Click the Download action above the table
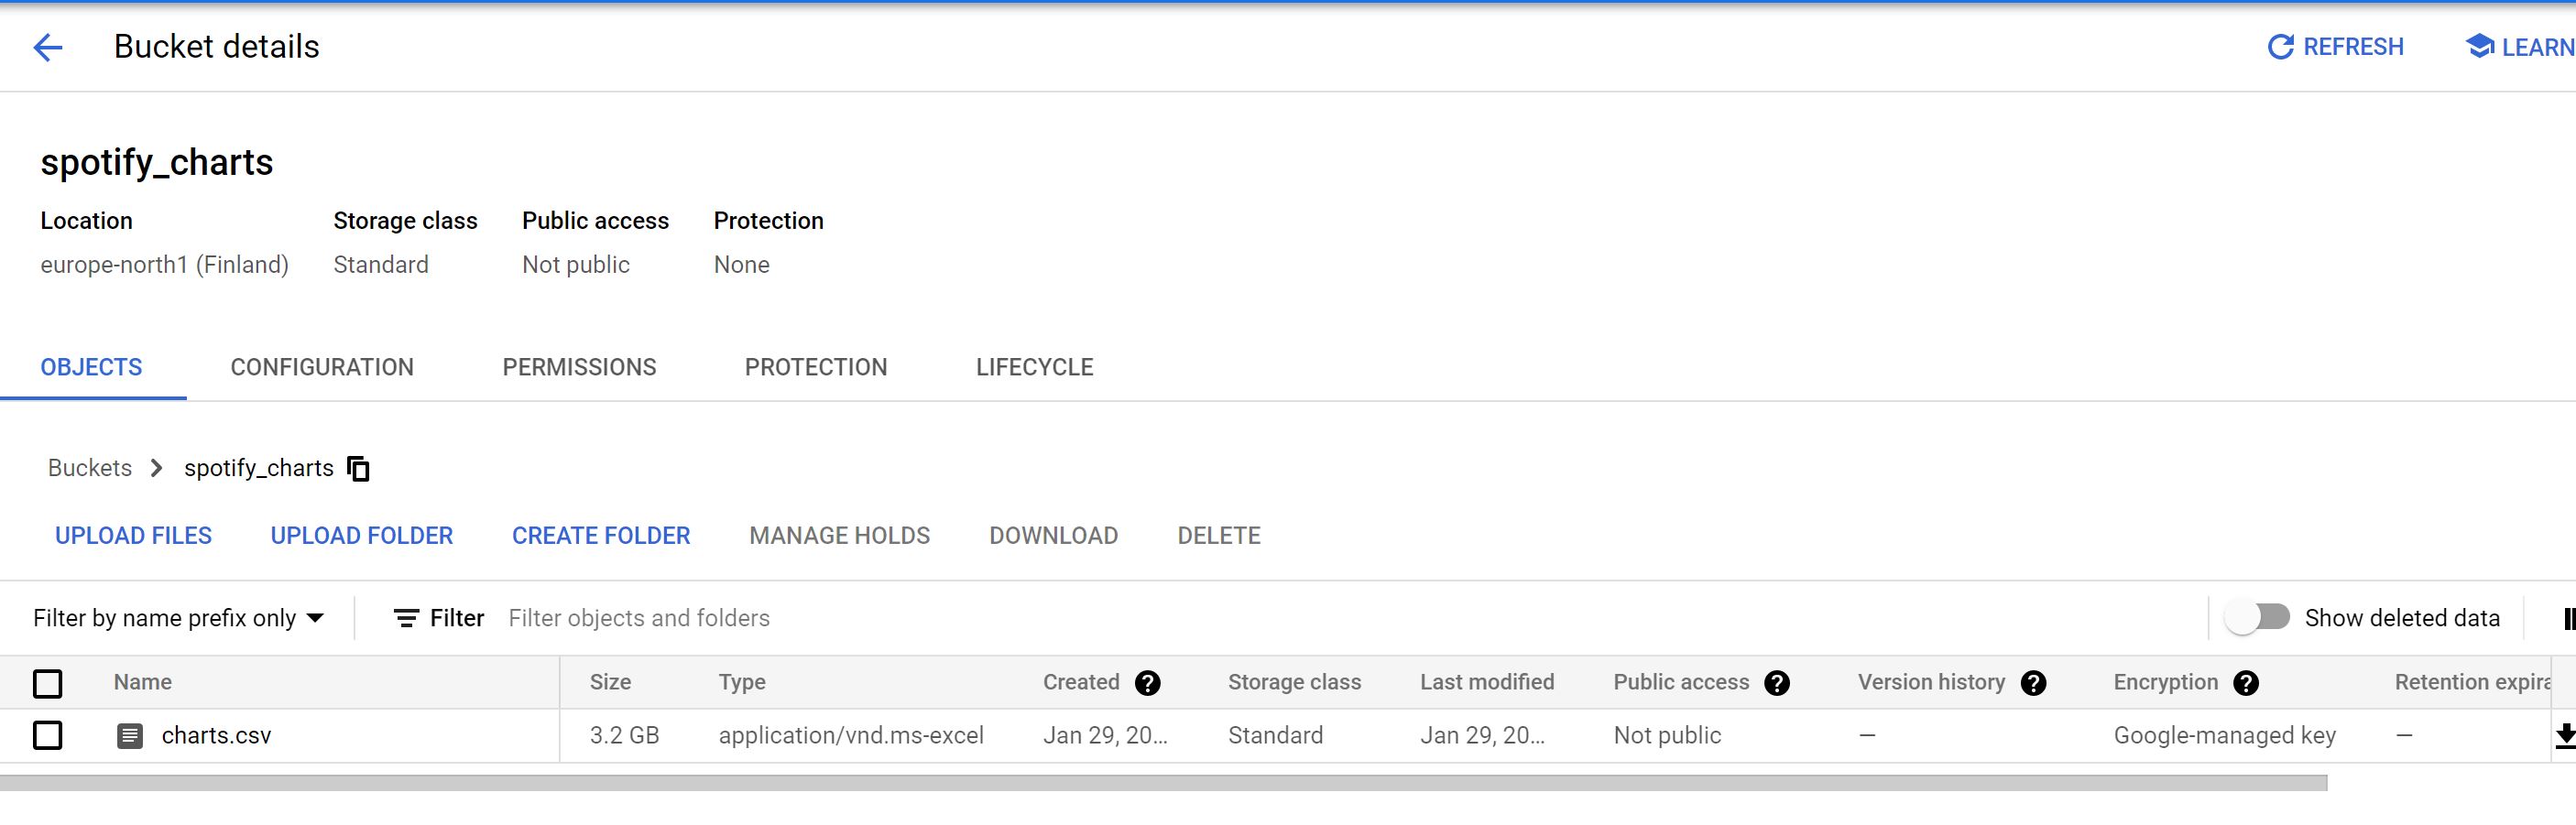 [x=1053, y=536]
